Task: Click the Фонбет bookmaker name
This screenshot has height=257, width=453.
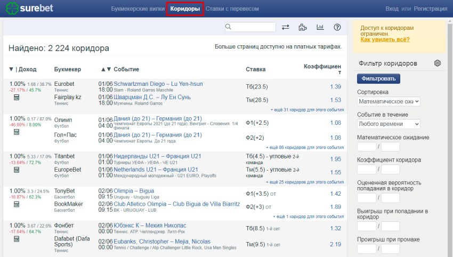Action: pos(64,225)
